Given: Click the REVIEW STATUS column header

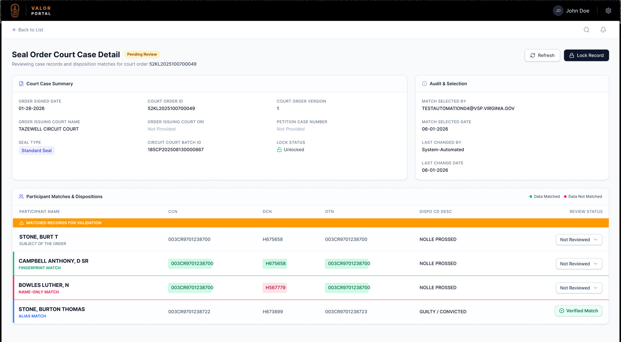Looking at the screenshot, I should 586,211.
